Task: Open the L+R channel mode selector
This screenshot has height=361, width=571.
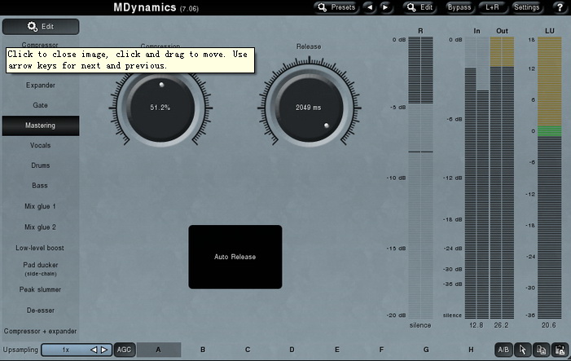Action: coord(492,7)
